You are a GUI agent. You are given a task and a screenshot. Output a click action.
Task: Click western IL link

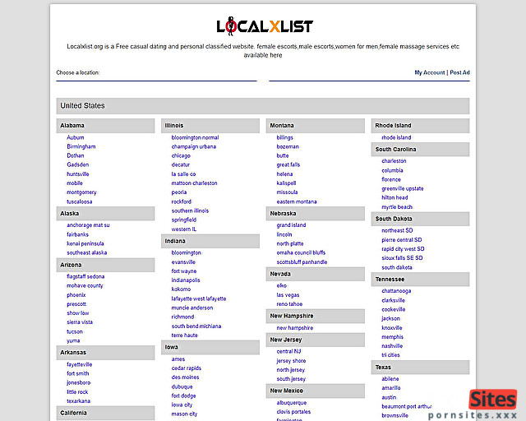184,229
